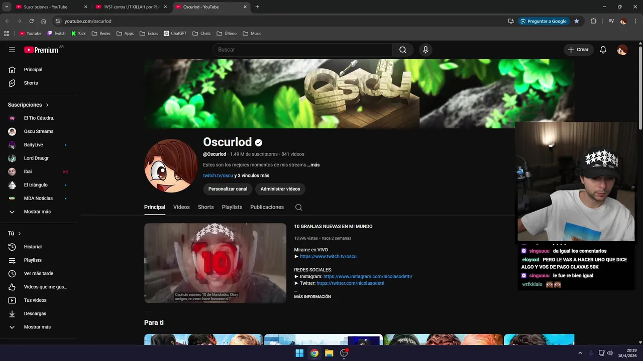This screenshot has width=643, height=361.
Task: Open Ver más tarde list
Action: [39, 274]
